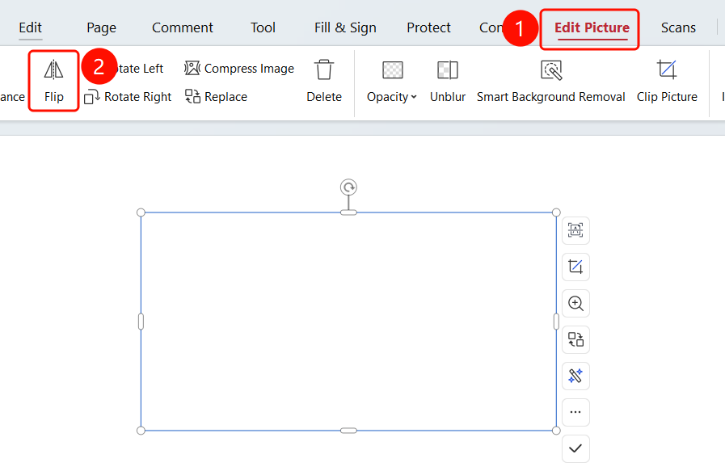725x471 pixels.
Task: Confirm the edit with the checkmark button
Action: 575,448
